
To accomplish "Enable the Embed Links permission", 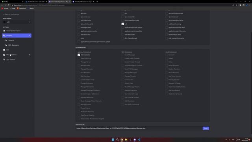I will pyautogui.click(x=122, y=80).
